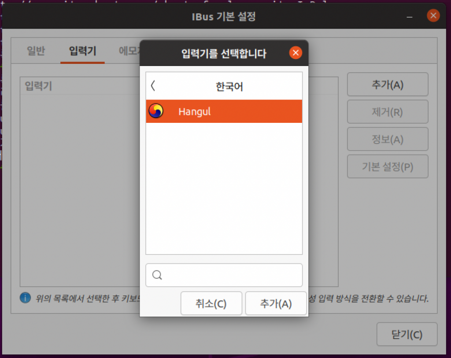
Task: Click the 정보(A) button
Action: click(x=388, y=139)
